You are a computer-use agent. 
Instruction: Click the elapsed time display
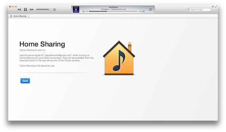(86, 11)
